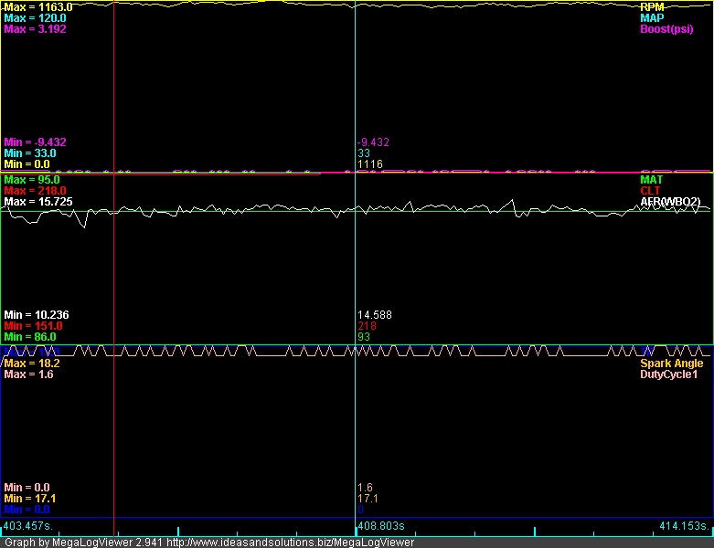Select the "Max = 120.0" MAP readout
This screenshot has width=714, height=548.
tap(35, 18)
